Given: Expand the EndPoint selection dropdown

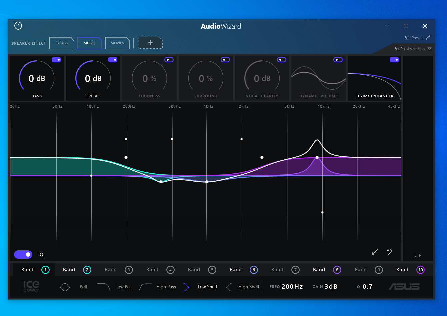Looking at the screenshot, I should pos(413,49).
